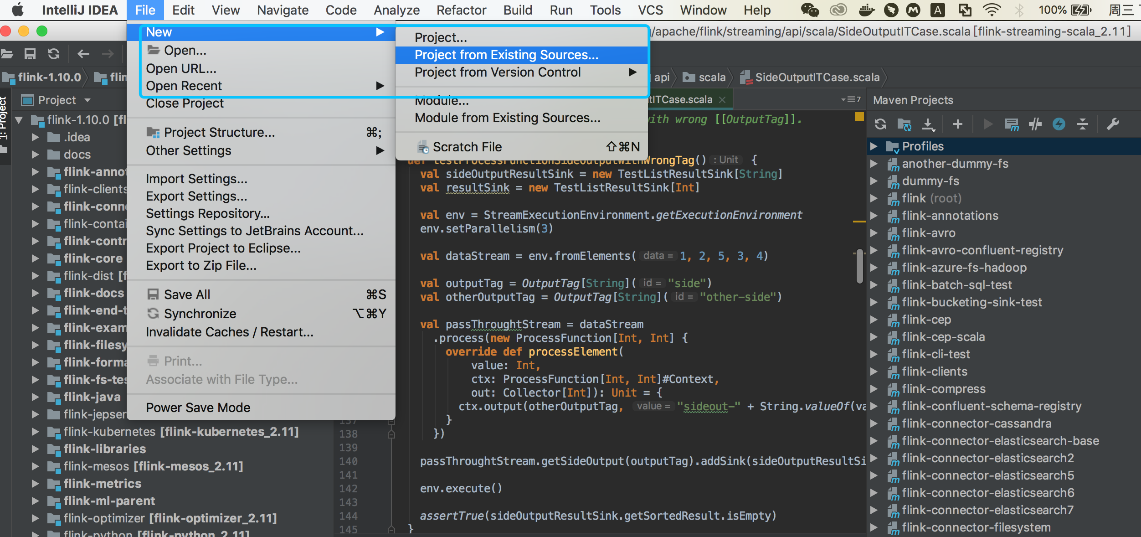Click the Synchronize refresh toolbar icon
The width and height of the screenshot is (1141, 537).
point(54,54)
